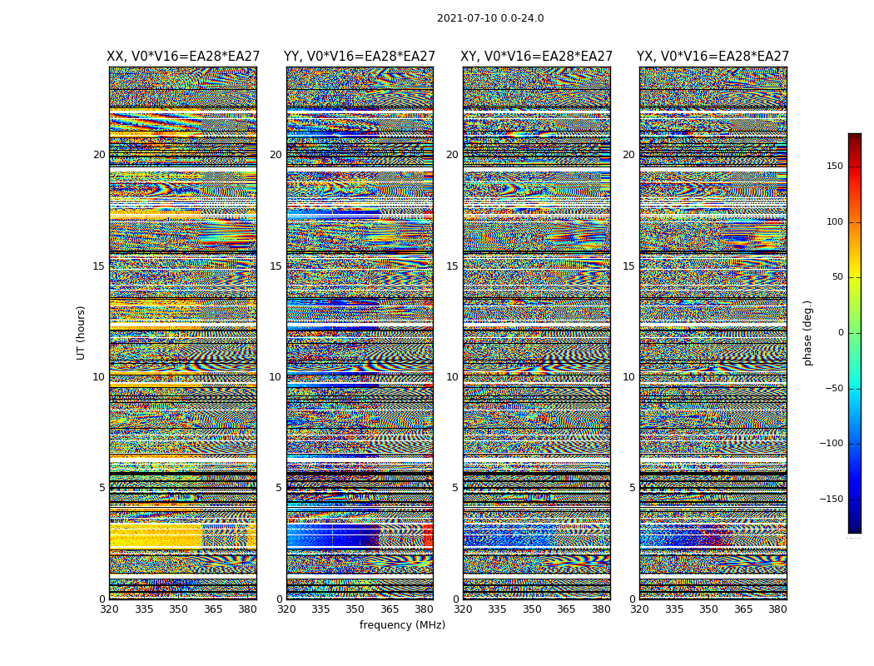Viewport: 874px width, 666px height.
Task: Click the 350 frequency tick under YX panel
Action: pos(708,609)
